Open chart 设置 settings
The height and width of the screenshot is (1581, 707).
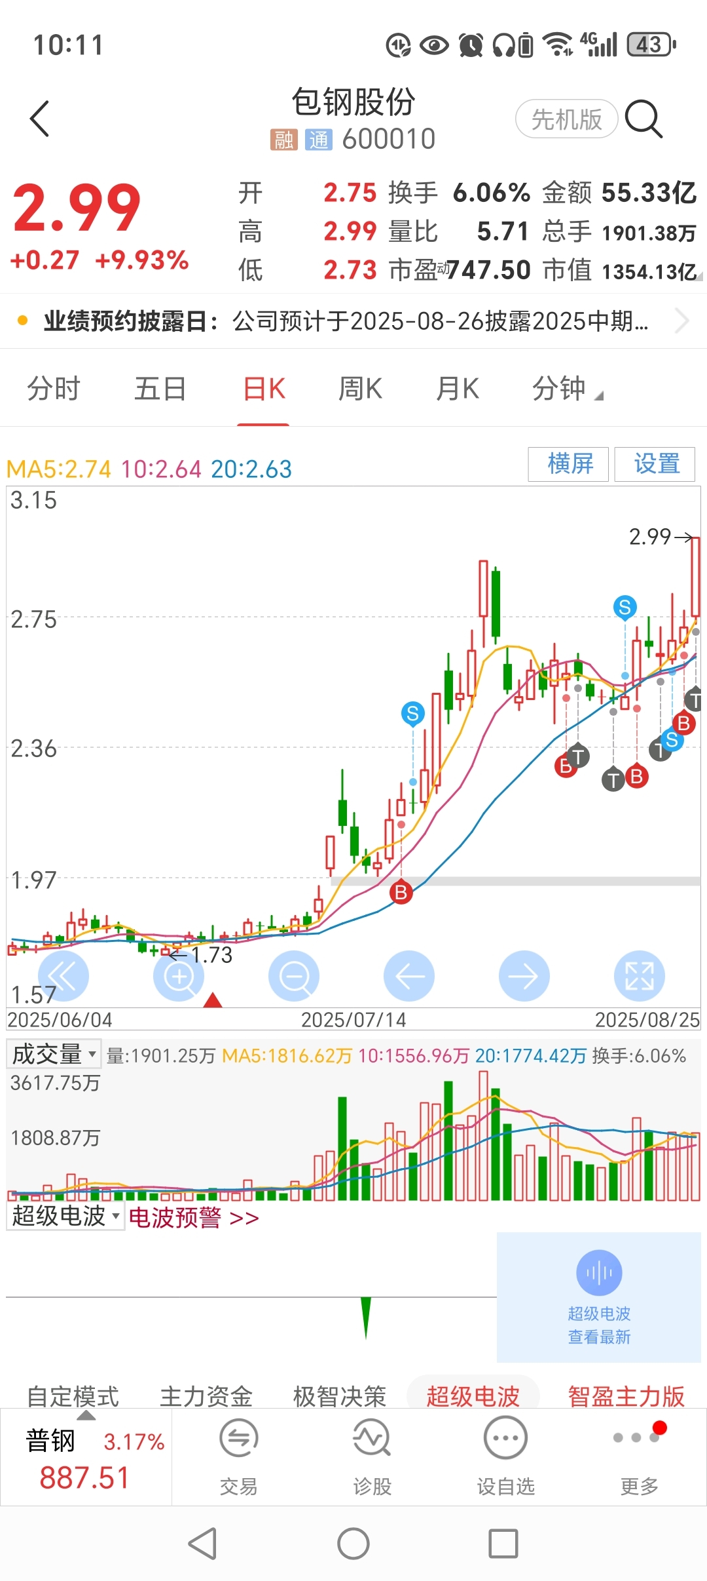pos(655,464)
